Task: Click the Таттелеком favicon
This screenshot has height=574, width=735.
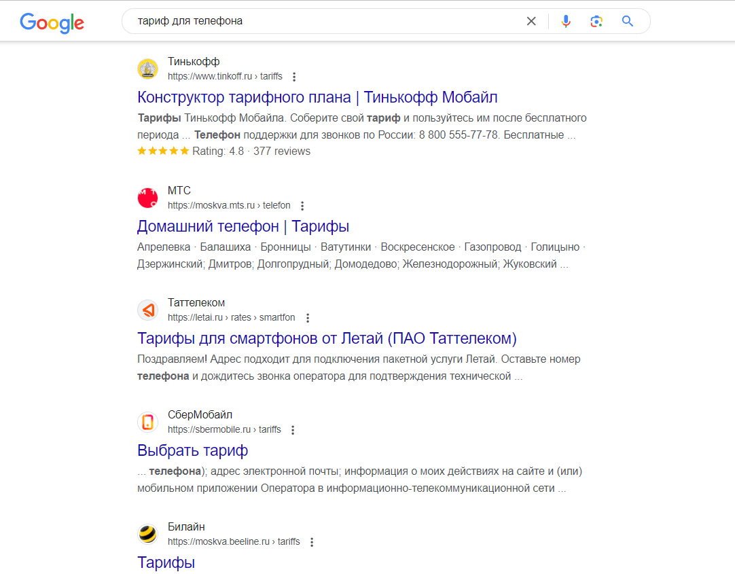Action: [x=147, y=310]
